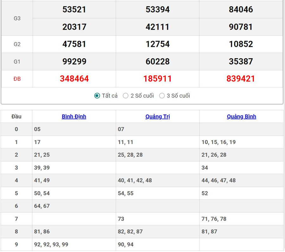Select the G1 prize number 60228
Image resolution: width=285 pixels, height=252 pixels.
point(157,61)
